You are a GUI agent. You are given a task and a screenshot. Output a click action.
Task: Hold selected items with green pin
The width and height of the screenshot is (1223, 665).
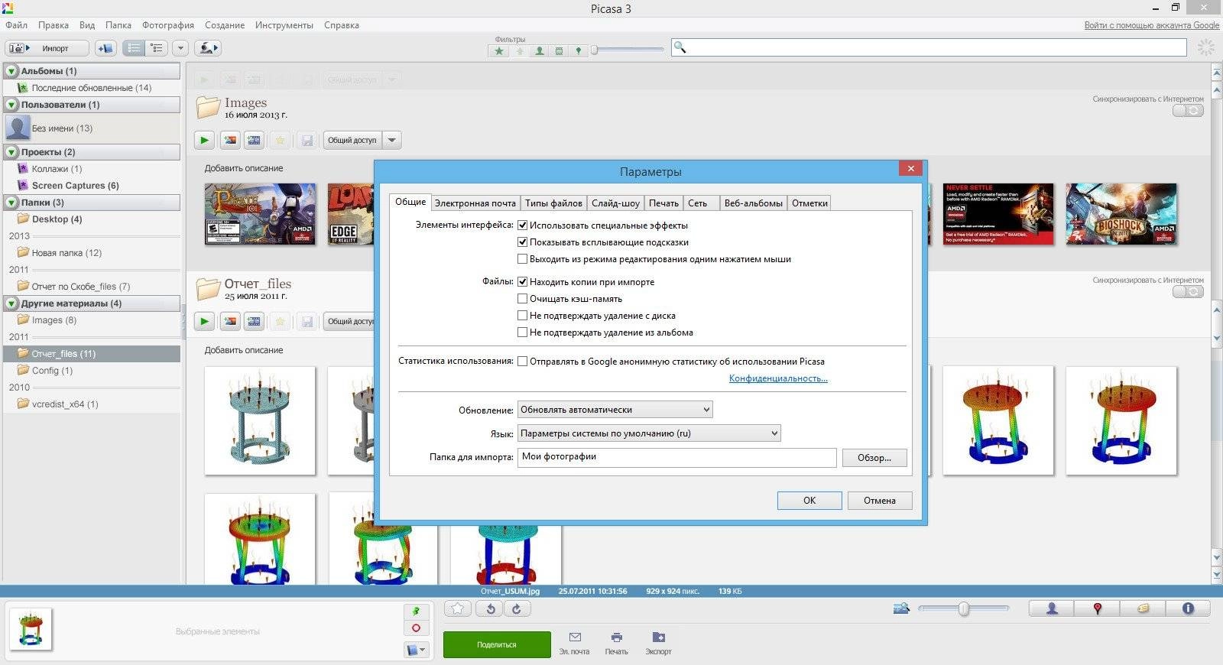point(417,611)
